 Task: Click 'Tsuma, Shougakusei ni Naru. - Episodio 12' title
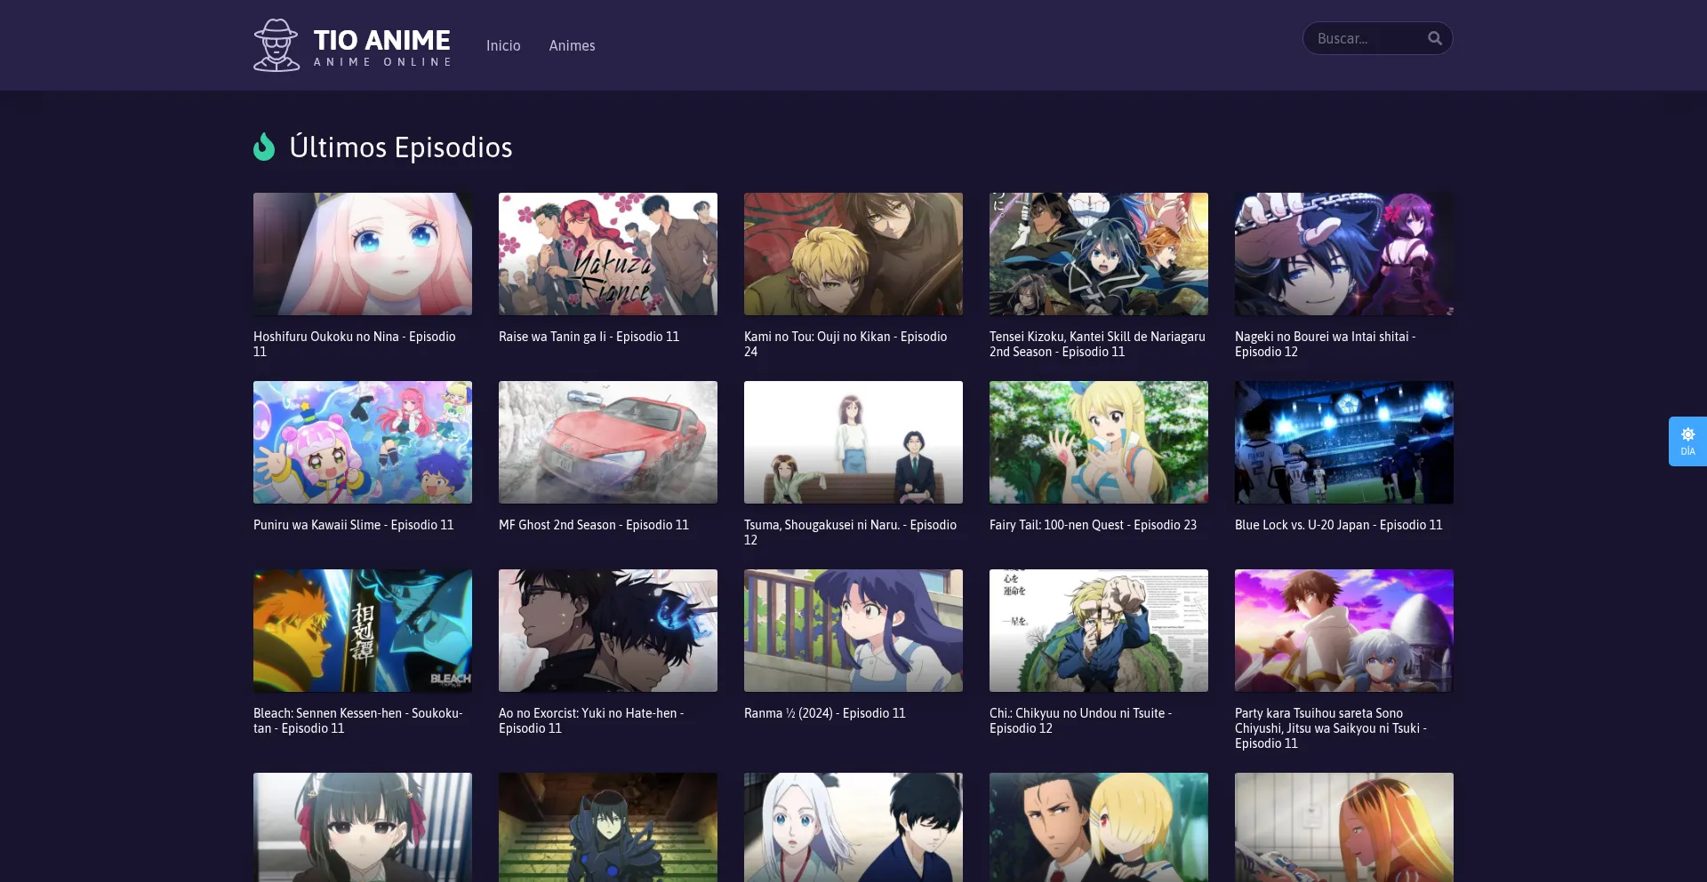[850, 532]
